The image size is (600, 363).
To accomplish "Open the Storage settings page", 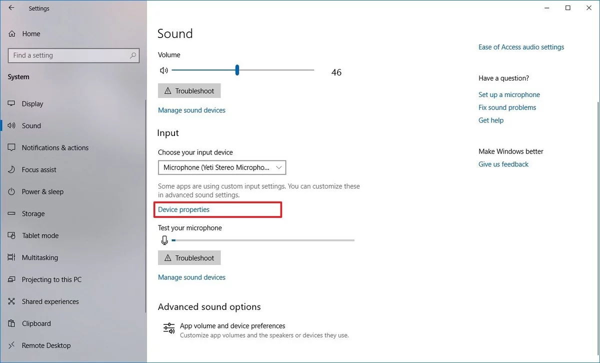I will pos(33,214).
